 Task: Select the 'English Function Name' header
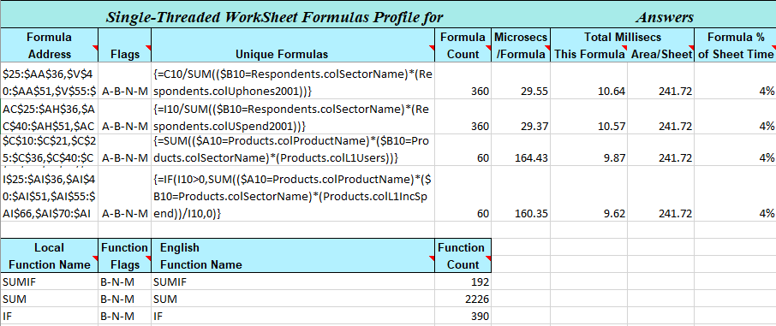pos(293,256)
